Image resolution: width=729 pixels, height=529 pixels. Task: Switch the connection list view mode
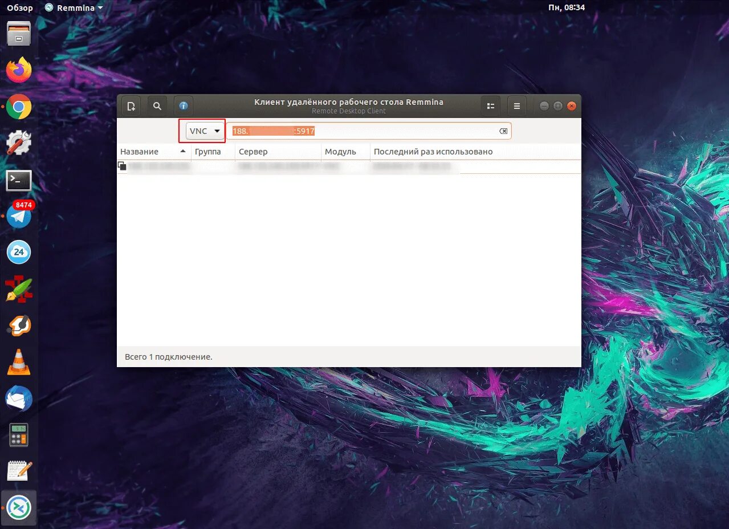(490, 106)
